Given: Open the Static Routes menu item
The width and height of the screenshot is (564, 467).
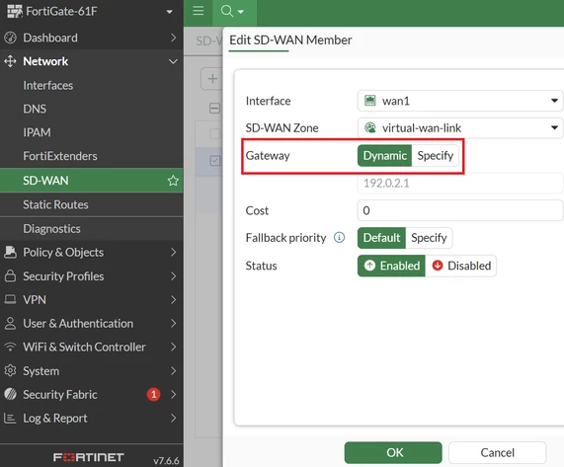Looking at the screenshot, I should tap(91, 204).
